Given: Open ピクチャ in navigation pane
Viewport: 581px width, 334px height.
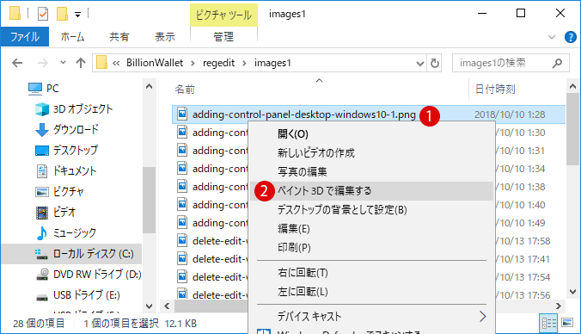Looking at the screenshot, I should 59,191.
